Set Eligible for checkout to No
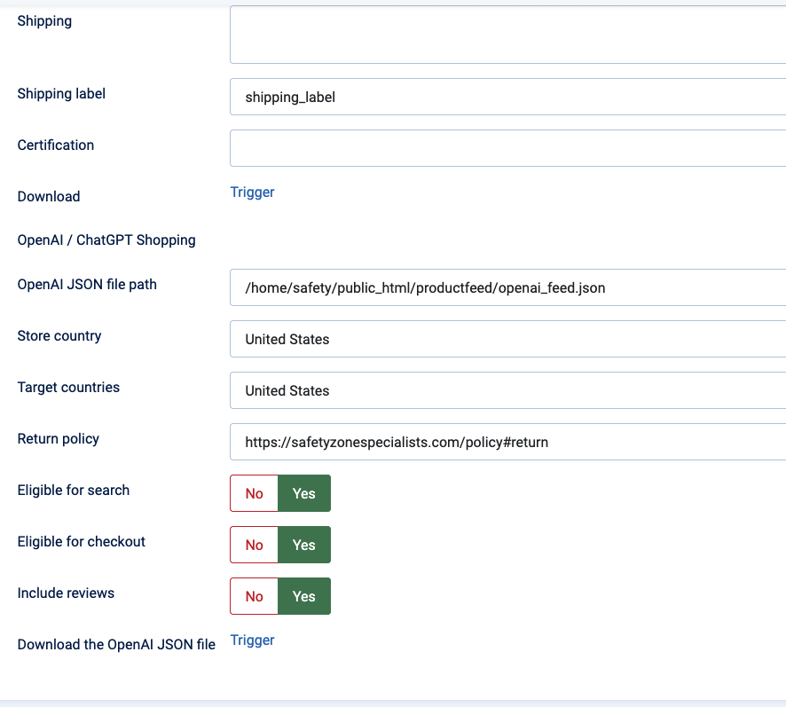 pos(255,545)
